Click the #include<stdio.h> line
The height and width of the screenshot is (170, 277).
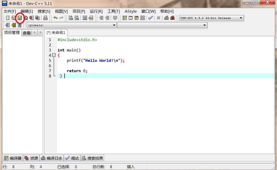[77, 40]
